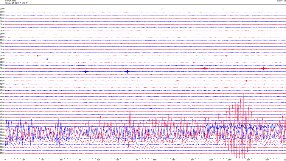Select the "26m" minute-axis label

click(x=248, y=160)
